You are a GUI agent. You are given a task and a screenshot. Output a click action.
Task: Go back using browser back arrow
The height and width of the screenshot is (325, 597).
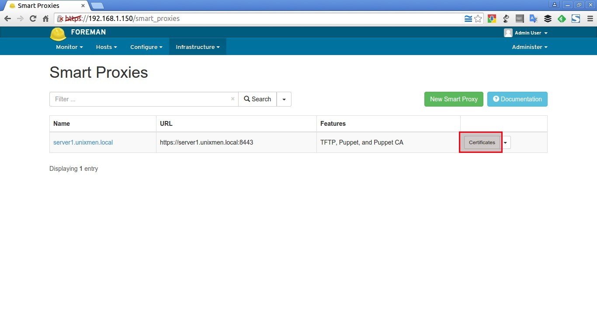click(x=7, y=19)
